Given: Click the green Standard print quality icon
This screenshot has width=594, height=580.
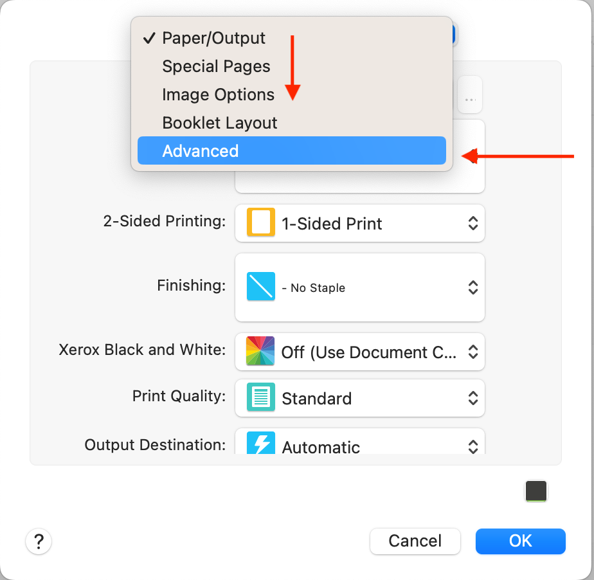Looking at the screenshot, I should click(x=260, y=397).
